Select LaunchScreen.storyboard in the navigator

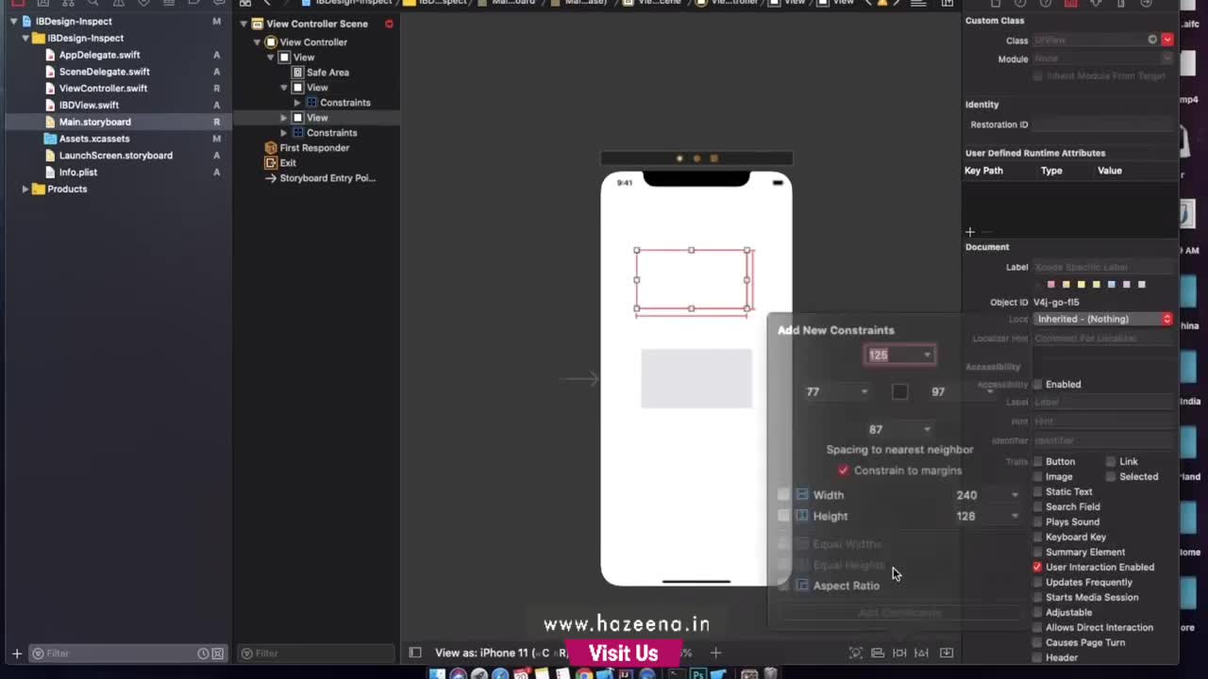click(x=115, y=156)
